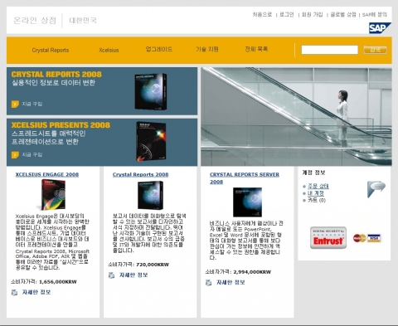Open the 기술 지원 menu item
This screenshot has width=398, height=326.
click(207, 49)
